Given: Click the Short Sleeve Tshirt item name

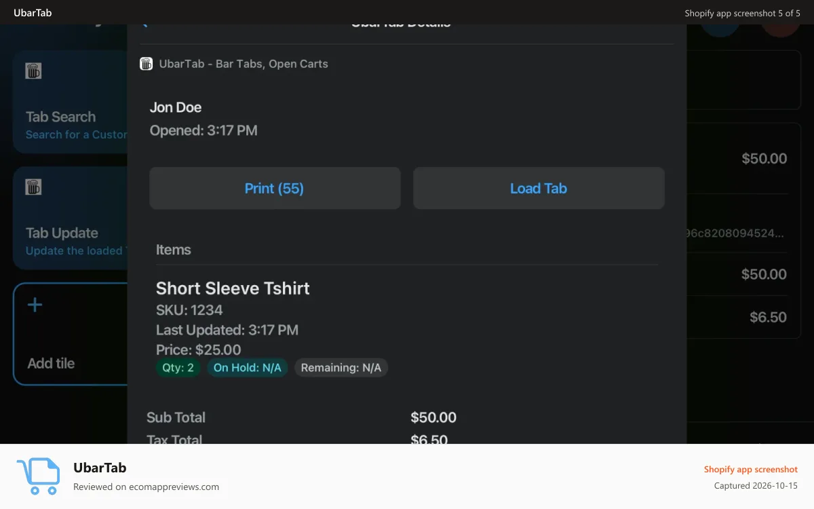Looking at the screenshot, I should pos(233,288).
